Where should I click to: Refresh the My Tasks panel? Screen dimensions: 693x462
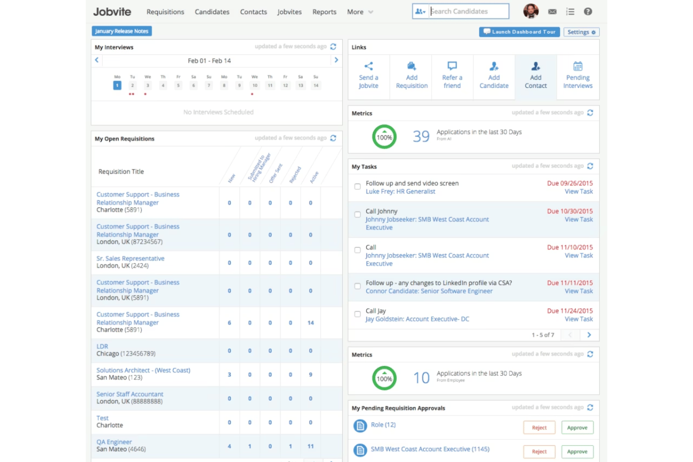point(590,166)
